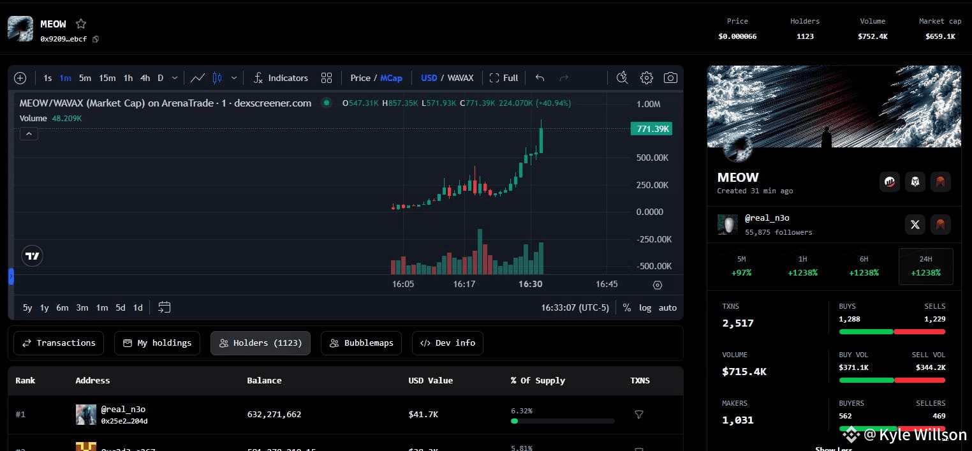
Task: Click the buy vol versus sell vol bar
Action: point(892,380)
